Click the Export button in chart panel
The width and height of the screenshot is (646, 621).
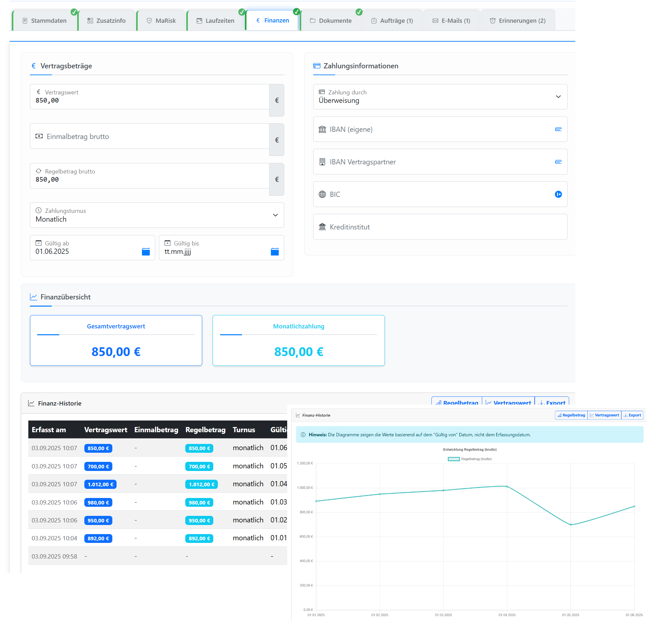pos(632,415)
